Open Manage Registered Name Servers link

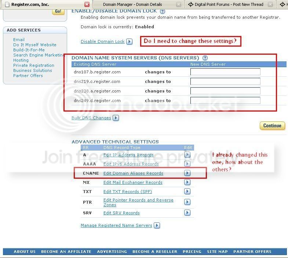[116, 225]
